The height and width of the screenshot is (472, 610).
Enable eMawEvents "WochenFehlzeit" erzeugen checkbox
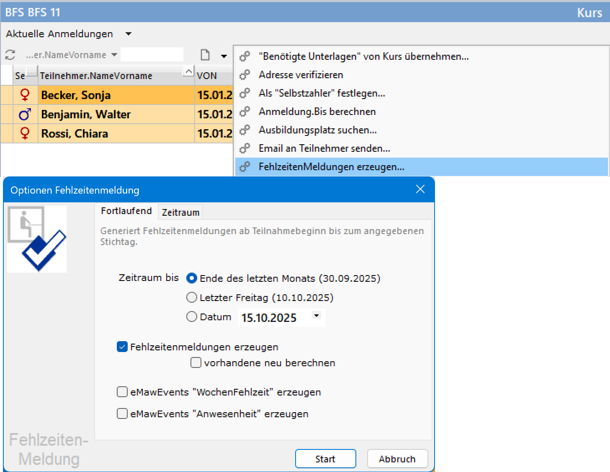[x=122, y=392]
